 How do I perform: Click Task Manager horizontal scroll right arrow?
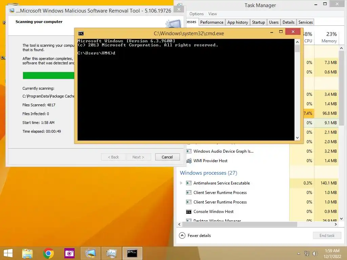(336, 224)
